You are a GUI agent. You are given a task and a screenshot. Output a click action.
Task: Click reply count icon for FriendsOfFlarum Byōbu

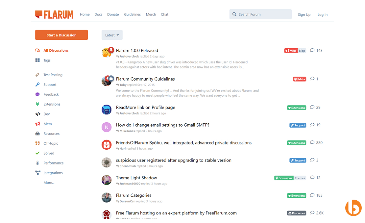(312, 142)
